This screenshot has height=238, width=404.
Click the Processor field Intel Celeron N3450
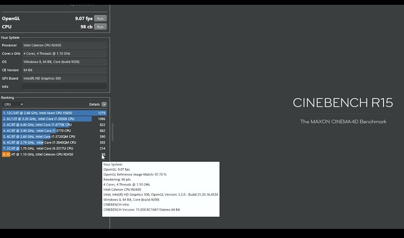pyautogui.click(x=64, y=45)
